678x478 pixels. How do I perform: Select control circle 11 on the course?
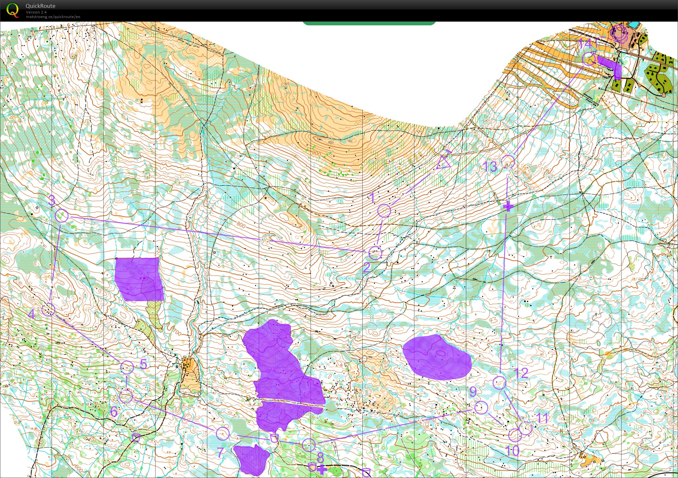click(x=525, y=428)
